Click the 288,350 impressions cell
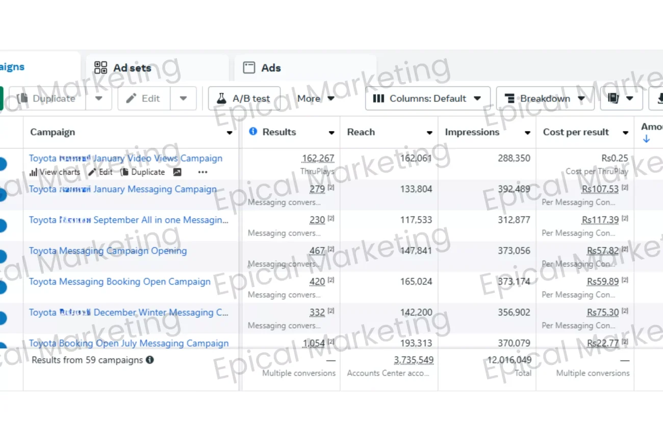Screen dimensions: 663x442 (x=514, y=159)
